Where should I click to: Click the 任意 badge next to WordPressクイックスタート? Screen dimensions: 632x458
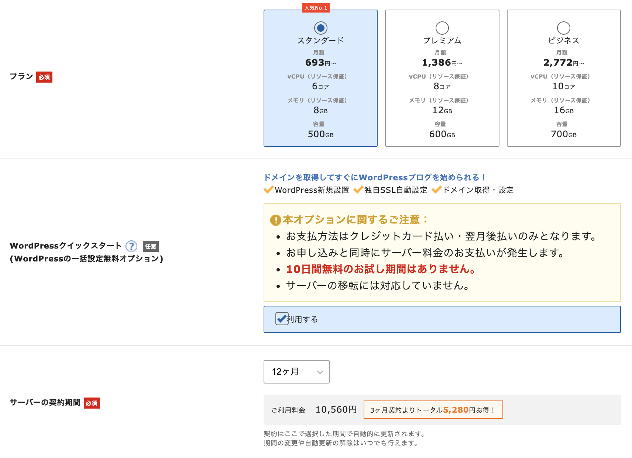[151, 246]
